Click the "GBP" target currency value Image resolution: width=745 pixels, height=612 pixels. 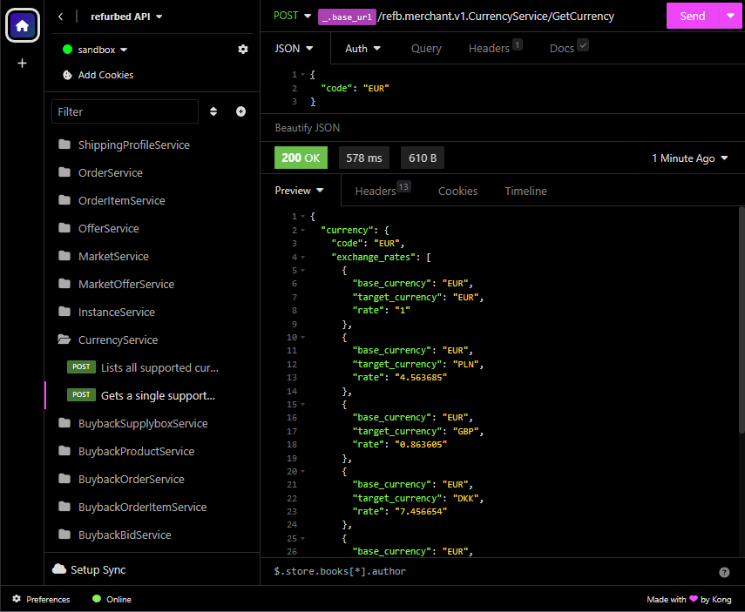(465, 431)
